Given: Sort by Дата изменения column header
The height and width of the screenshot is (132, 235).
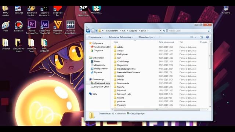Looking at the screenshot, I should pyautogui.click(x=166, y=42).
